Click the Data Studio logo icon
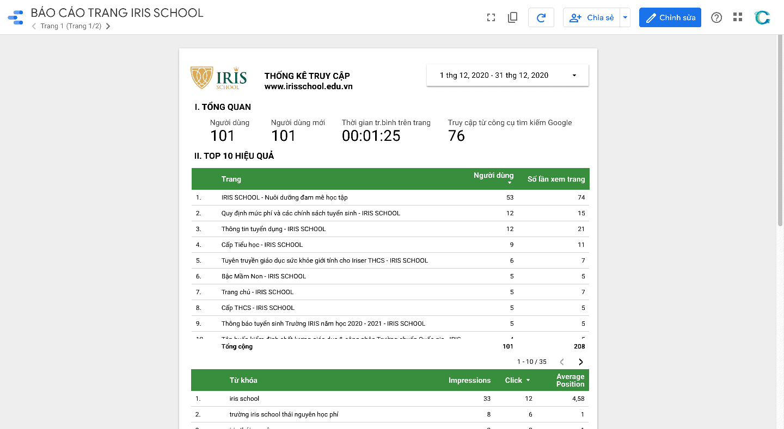Screen dimensions: 784x429 15,17
